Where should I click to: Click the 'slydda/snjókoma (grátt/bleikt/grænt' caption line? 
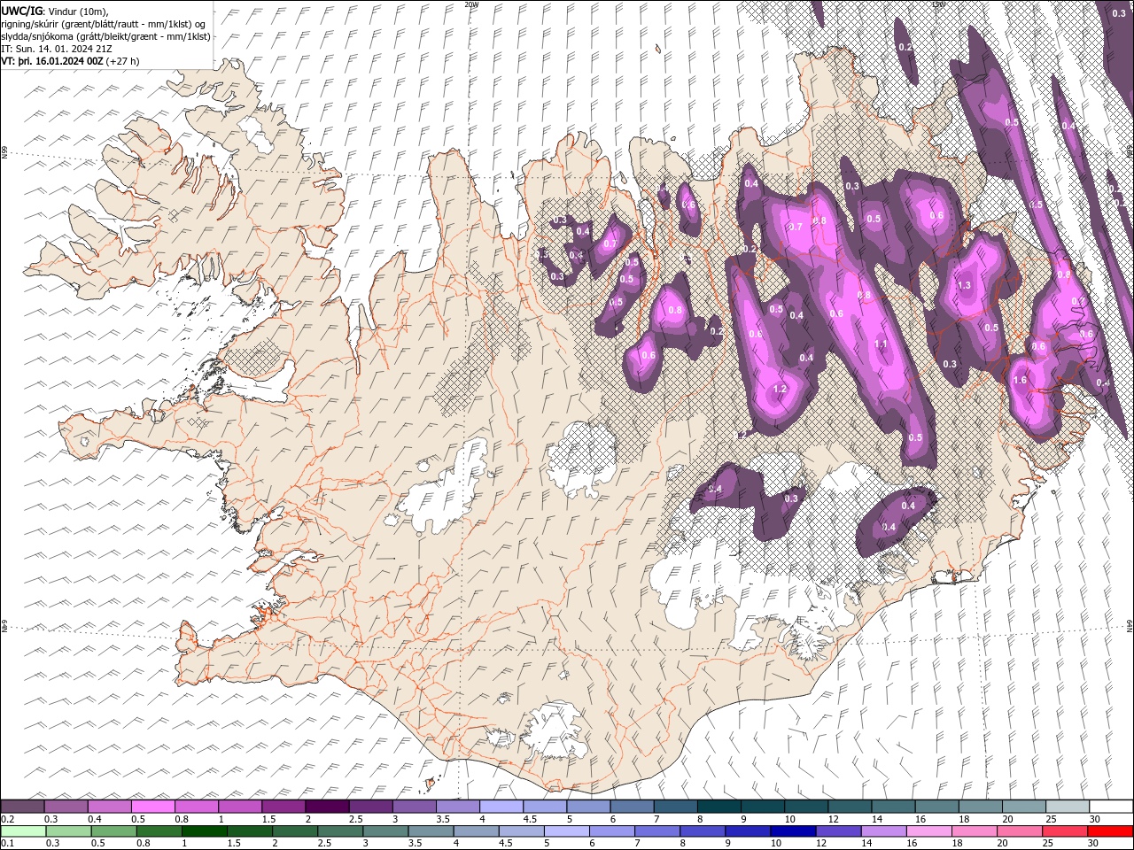tap(106, 36)
